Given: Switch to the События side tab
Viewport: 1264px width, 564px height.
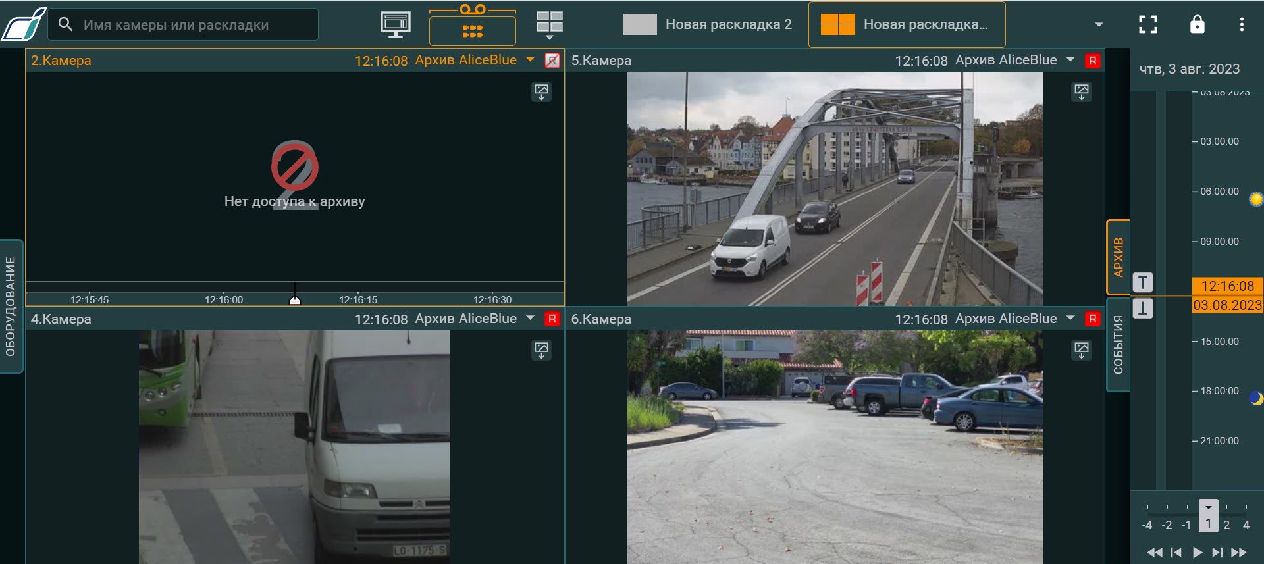Looking at the screenshot, I should [x=1118, y=344].
